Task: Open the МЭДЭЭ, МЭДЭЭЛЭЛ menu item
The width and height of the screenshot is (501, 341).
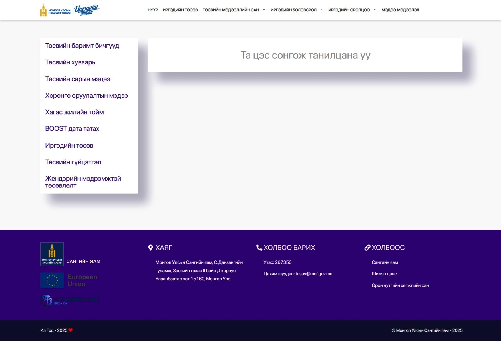Action: pos(400,10)
